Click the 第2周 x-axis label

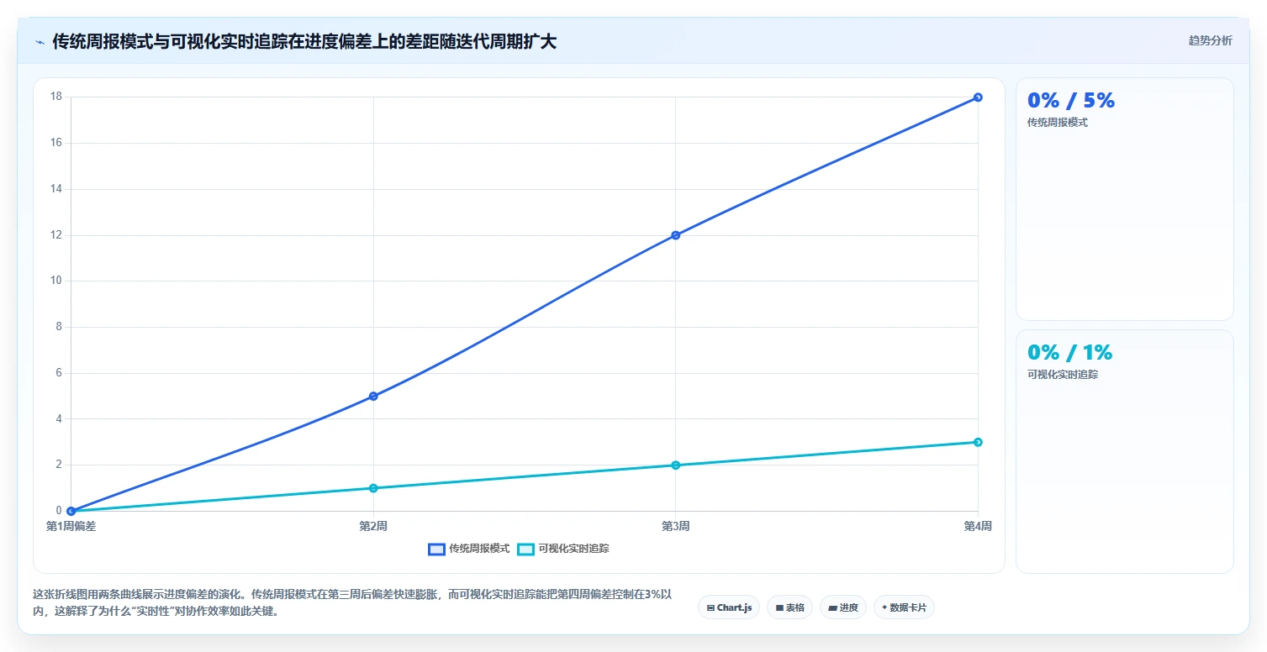pyautogui.click(x=373, y=526)
